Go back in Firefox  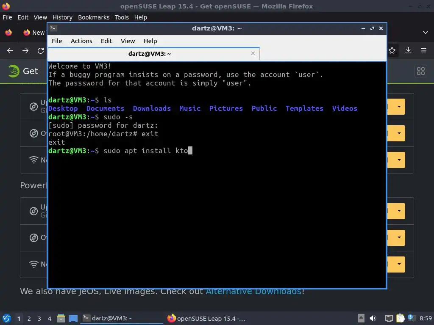click(x=10, y=51)
